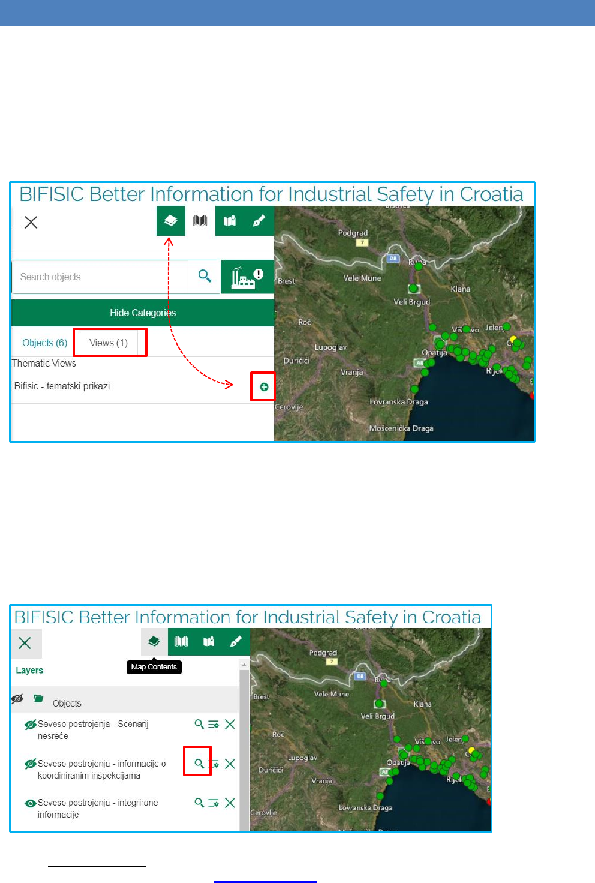Hide the 'integrirane informacije' layer via eye icon
Screen dimensions: 595x883
tap(30, 803)
